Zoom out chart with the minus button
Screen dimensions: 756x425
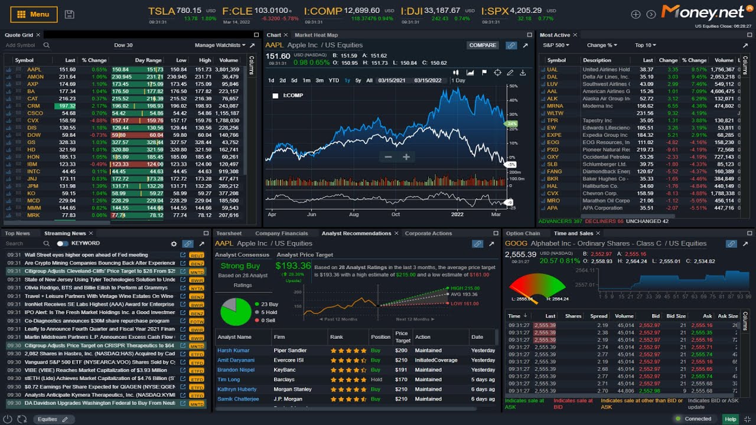(388, 157)
